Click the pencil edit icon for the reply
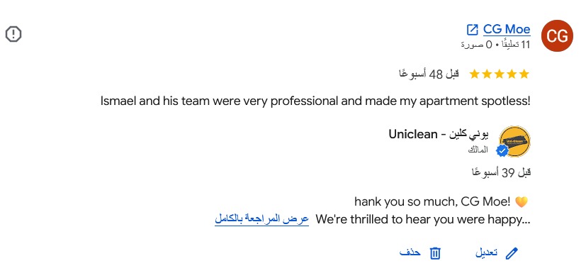The height and width of the screenshot is (278, 586). pos(512,253)
